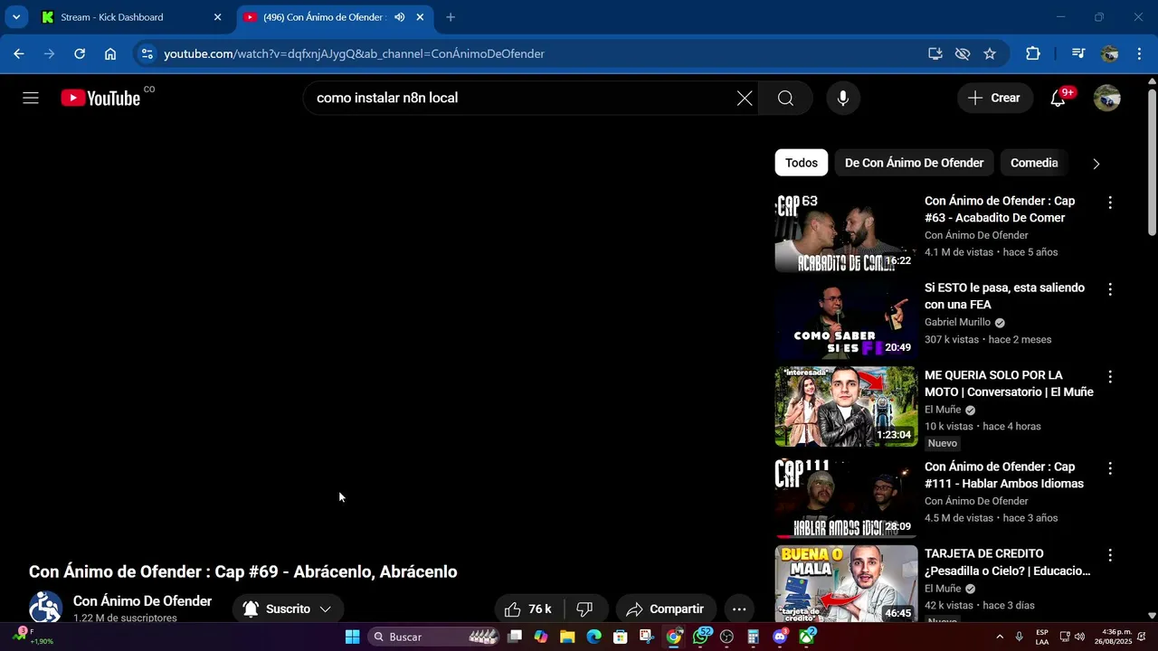Go to YouTube home via logo

point(100,98)
